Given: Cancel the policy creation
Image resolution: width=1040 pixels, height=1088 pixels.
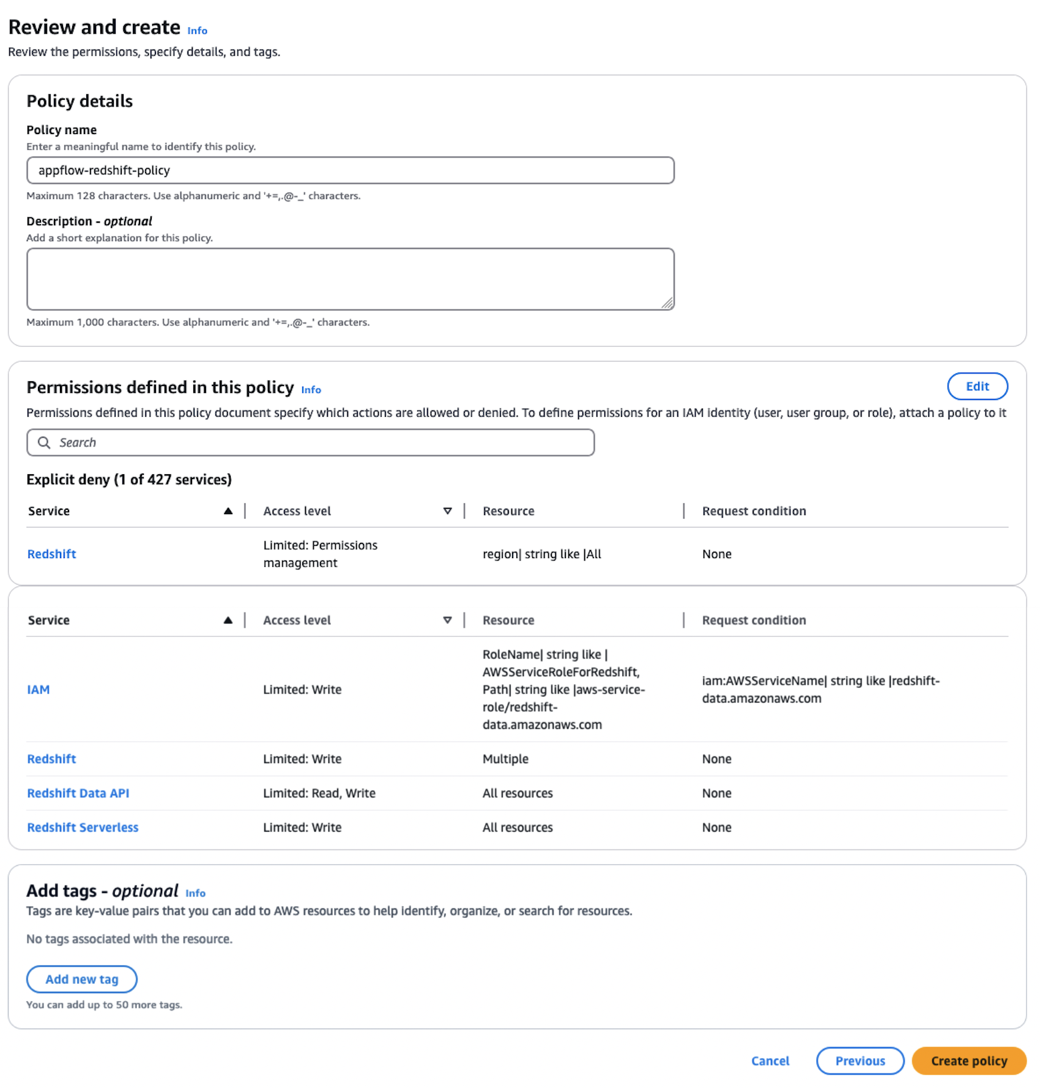Looking at the screenshot, I should click(770, 1060).
